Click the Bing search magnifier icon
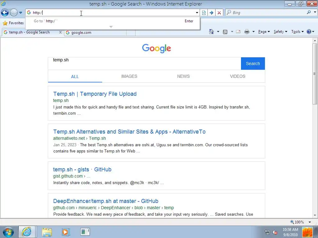Screen dimensions: 318x238 pos(309,12)
